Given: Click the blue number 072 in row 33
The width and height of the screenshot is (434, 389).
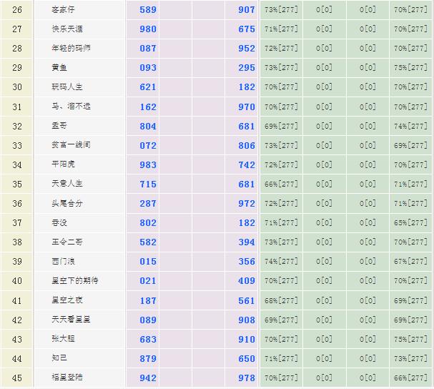Looking at the screenshot, I should tap(148, 145).
